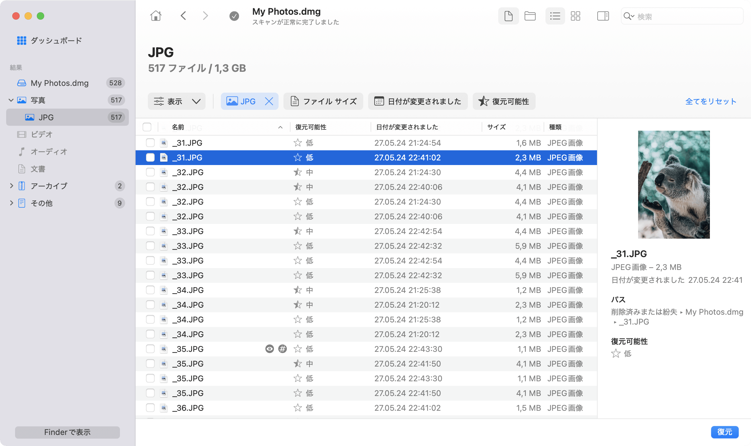Check the first _31.JPG 1,6 MB row
This screenshot has height=446, width=751.
[x=150, y=143]
